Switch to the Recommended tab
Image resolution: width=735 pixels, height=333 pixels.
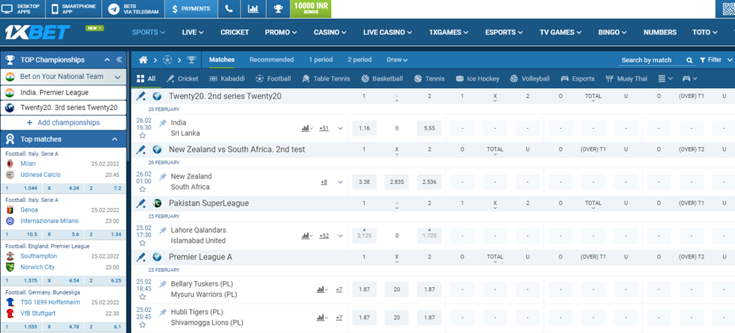click(271, 60)
